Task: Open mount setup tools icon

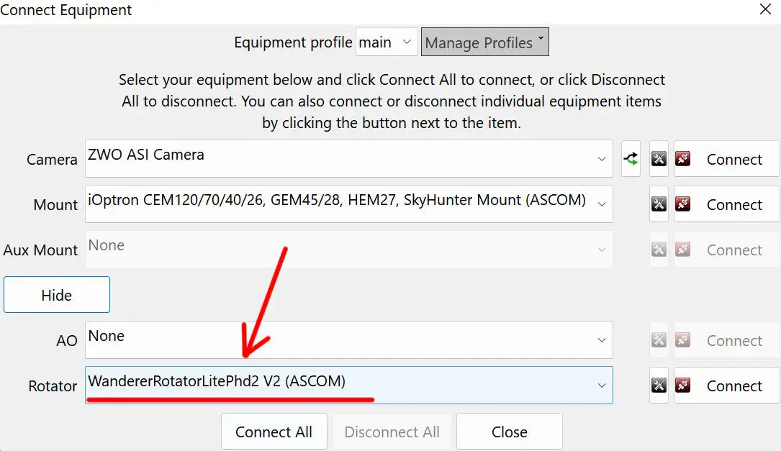Action: [659, 204]
